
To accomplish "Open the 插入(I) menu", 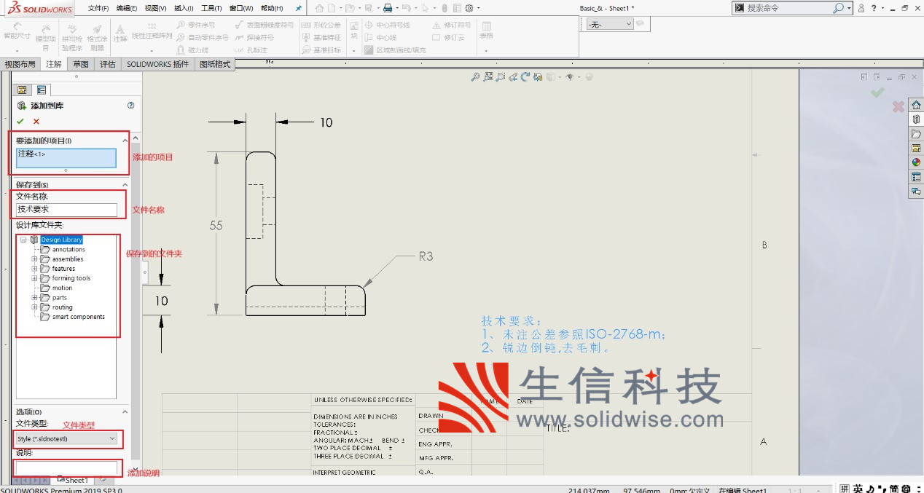I will [x=184, y=8].
